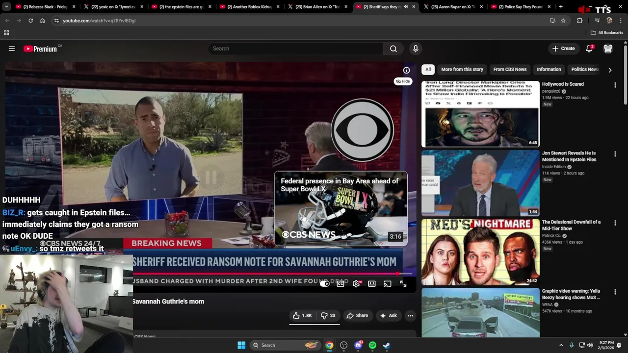Open Windows Start menu
628x353 pixels.
(241, 345)
